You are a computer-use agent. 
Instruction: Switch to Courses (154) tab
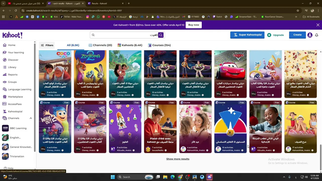[159, 45]
